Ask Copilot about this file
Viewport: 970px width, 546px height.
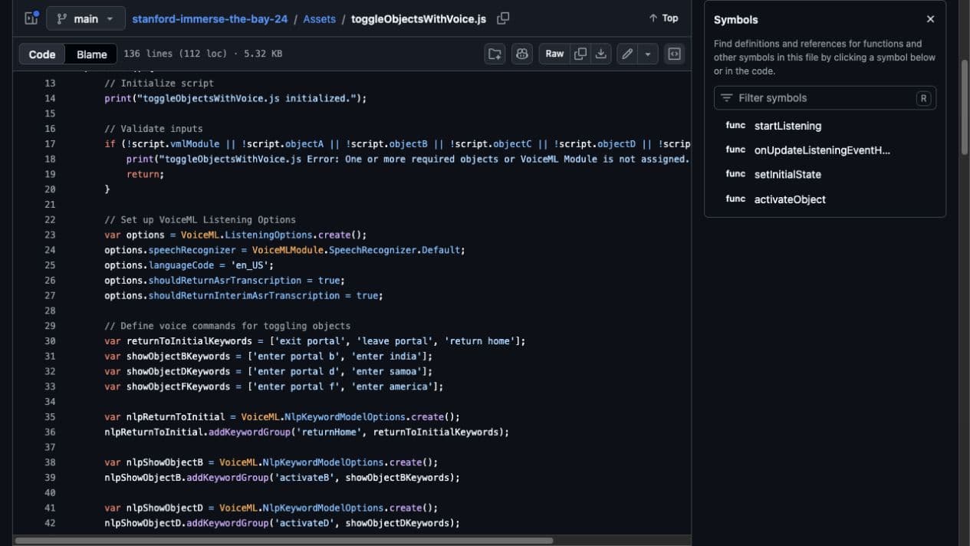point(522,54)
